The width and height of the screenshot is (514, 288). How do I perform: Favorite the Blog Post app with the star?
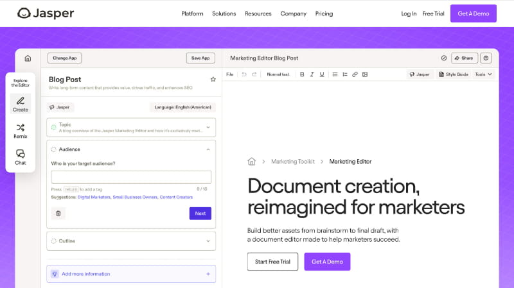coord(213,79)
